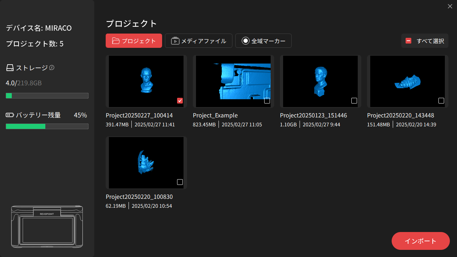The width and height of the screenshot is (457, 257).
Task: Switch to the 全域マーカー tab
Action: 263,41
